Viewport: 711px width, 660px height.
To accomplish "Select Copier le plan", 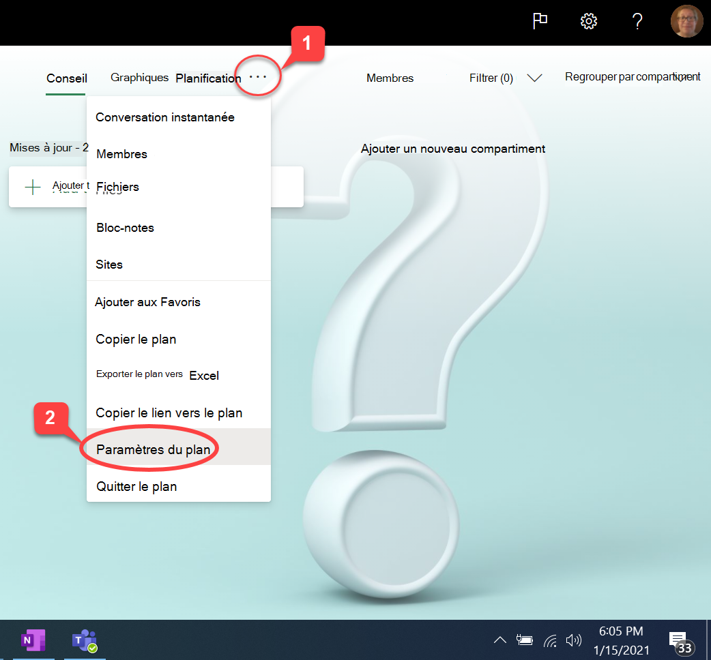I will pos(179,339).
